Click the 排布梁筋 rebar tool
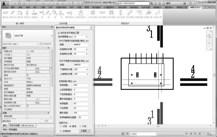Screen dimensions: 217x137 pyautogui.click(x=102, y=15)
